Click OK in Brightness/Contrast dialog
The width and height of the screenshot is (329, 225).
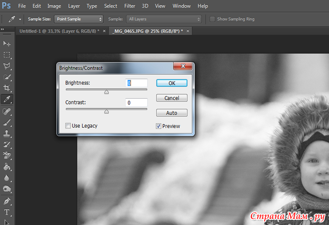(x=172, y=83)
